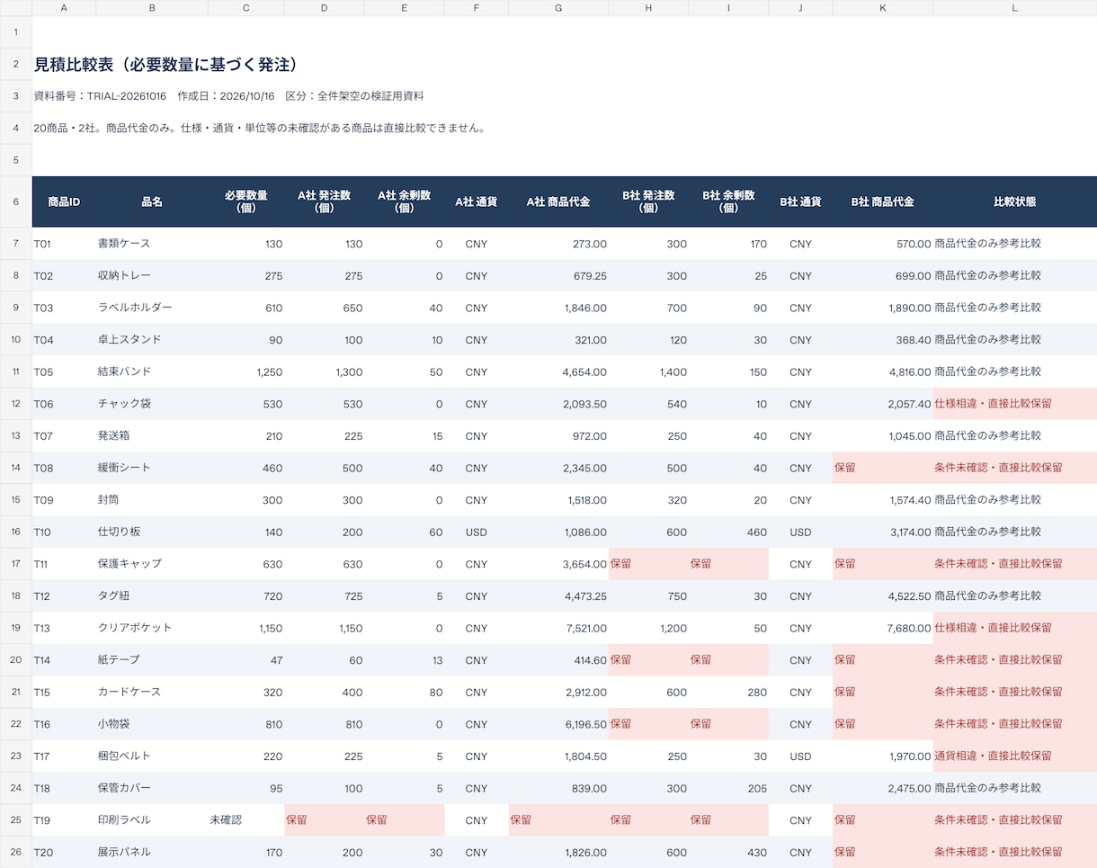Click the 未確認 quantity cell for 印刷ラベル
This screenshot has height=868, width=1097.
tap(246, 820)
